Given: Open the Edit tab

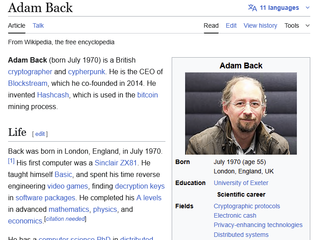Looking at the screenshot, I should click(231, 25).
